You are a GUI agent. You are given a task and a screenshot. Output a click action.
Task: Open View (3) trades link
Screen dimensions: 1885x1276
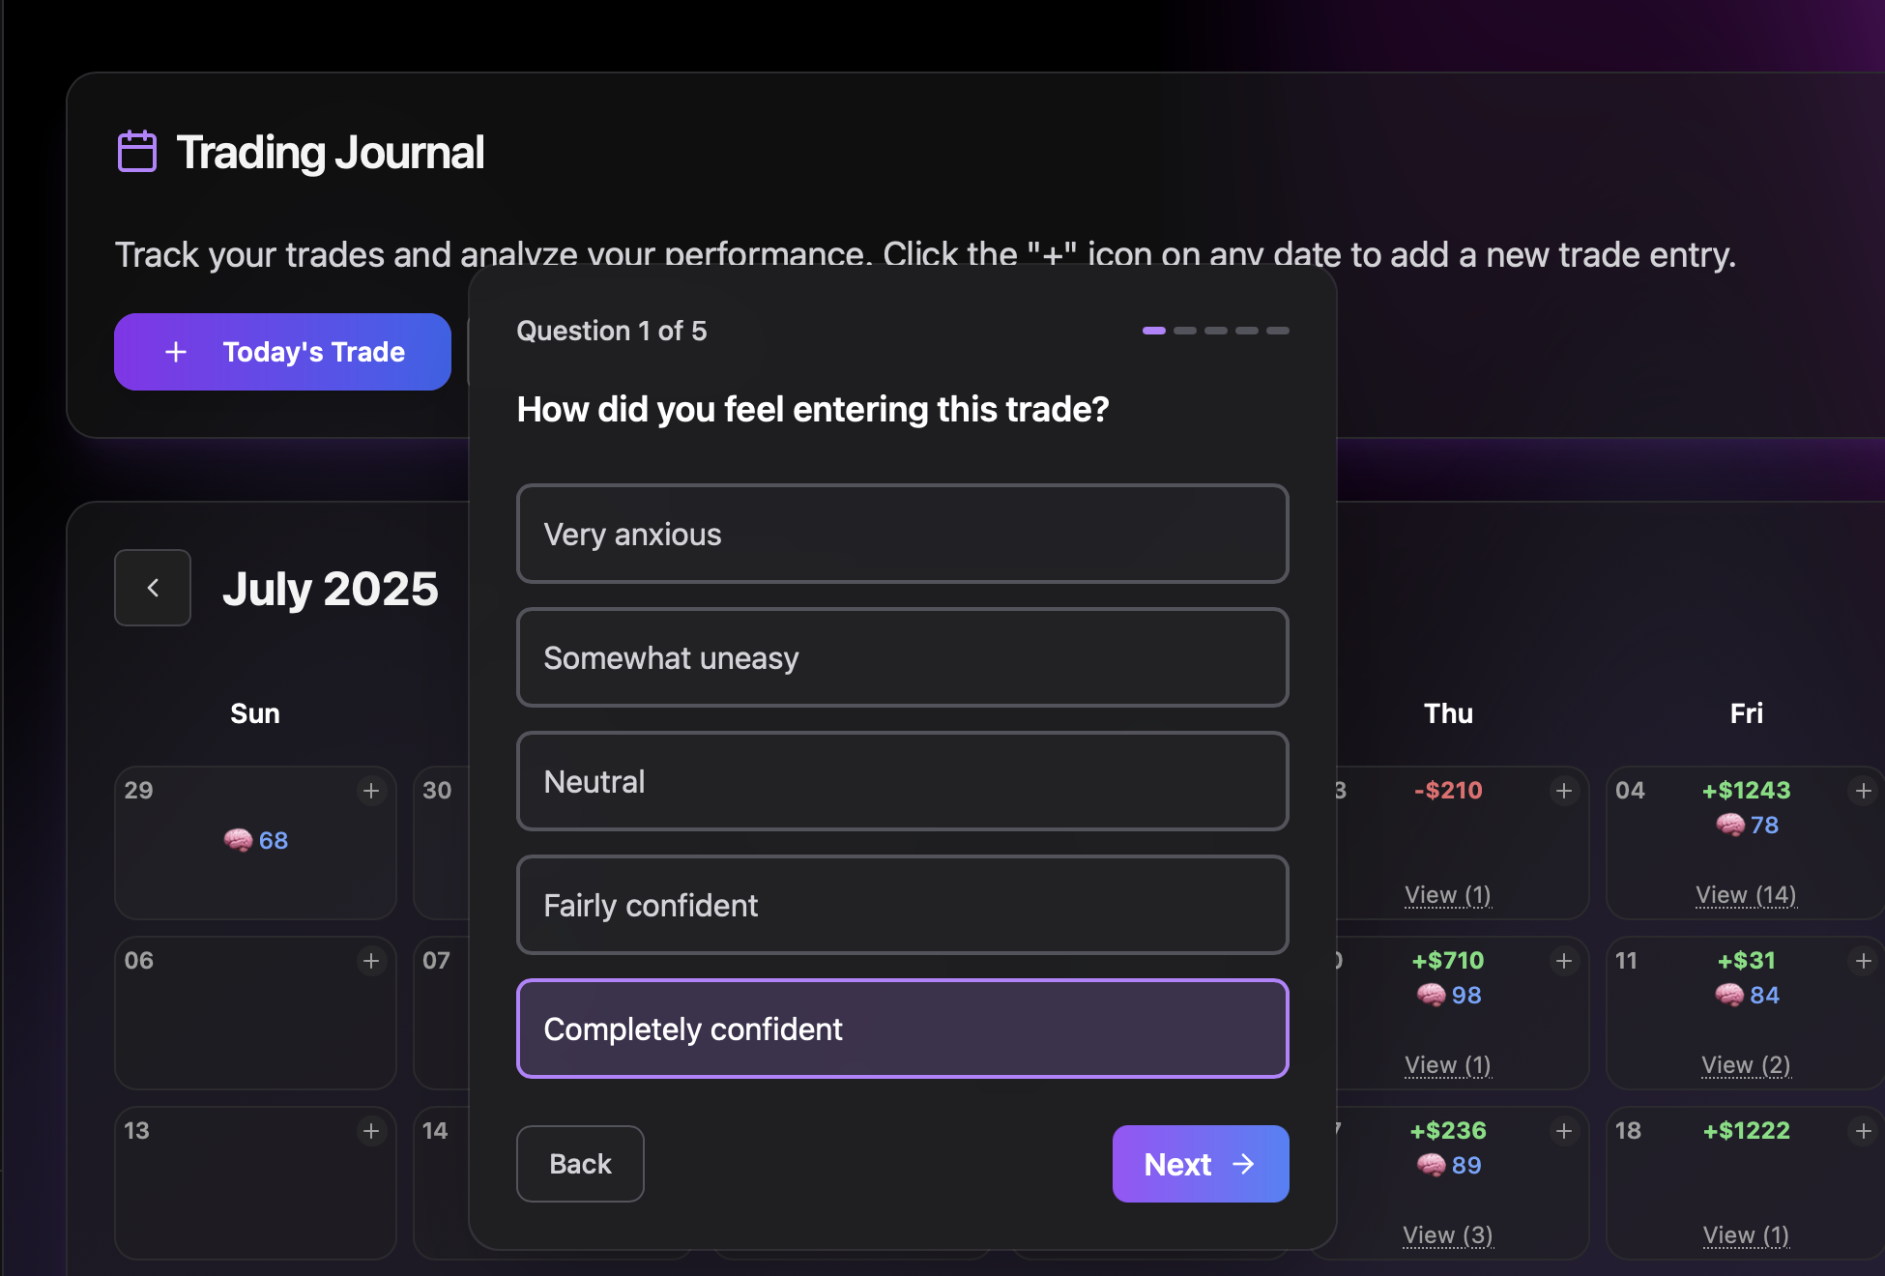[x=1447, y=1235]
